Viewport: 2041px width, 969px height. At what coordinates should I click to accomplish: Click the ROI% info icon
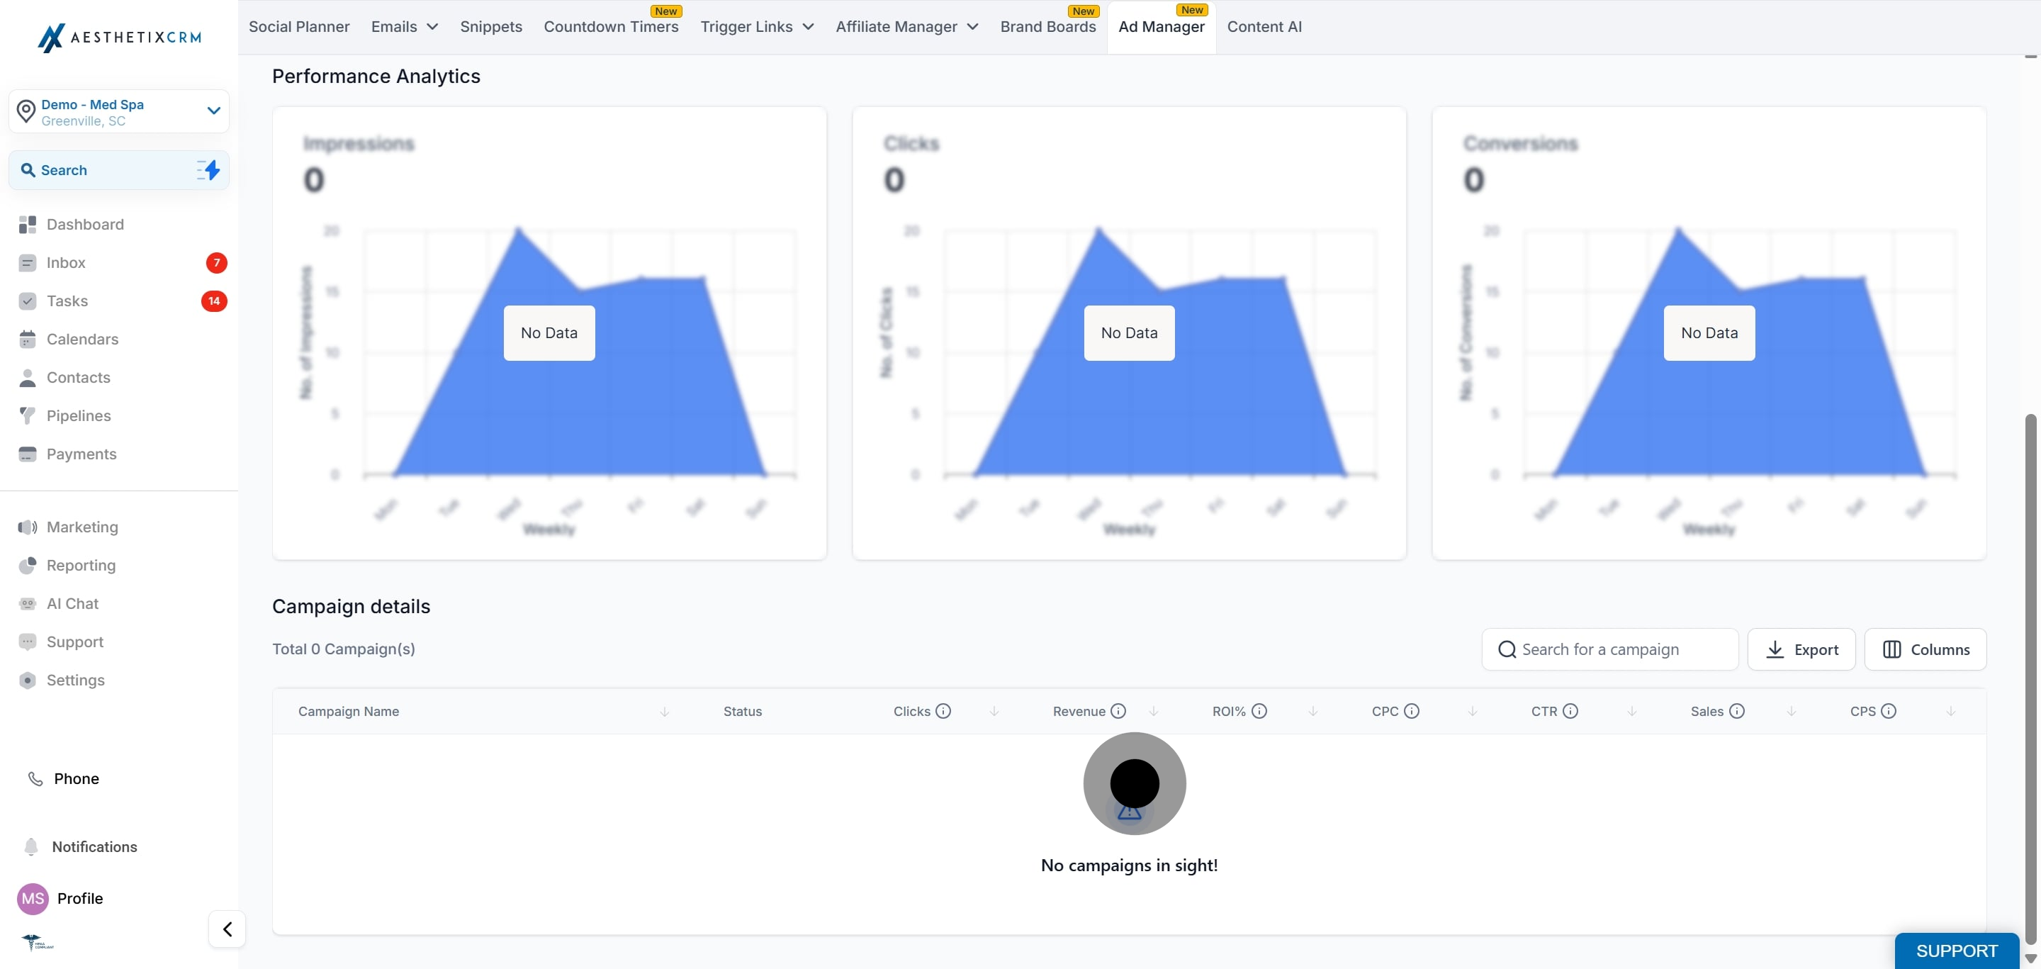(1259, 711)
